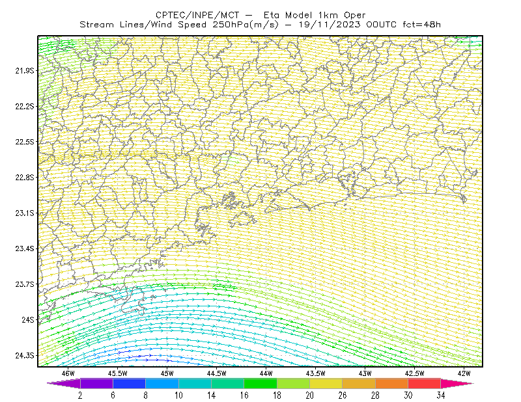Click the yellow swatch between 20 and 26
The width and height of the screenshot is (521, 402).
point(326,383)
